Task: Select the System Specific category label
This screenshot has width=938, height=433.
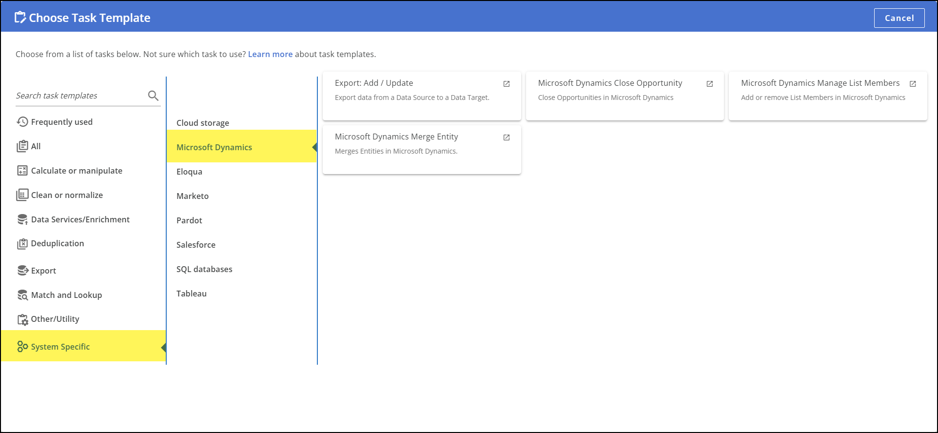Action: [60, 347]
